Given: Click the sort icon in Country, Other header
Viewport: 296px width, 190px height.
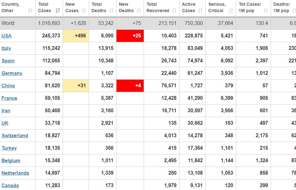Looking at the screenshot, I should (x=30, y=11).
